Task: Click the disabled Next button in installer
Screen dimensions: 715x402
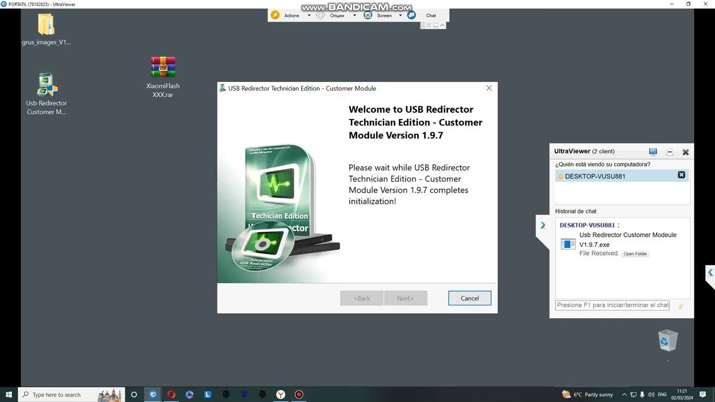Action: tap(406, 298)
